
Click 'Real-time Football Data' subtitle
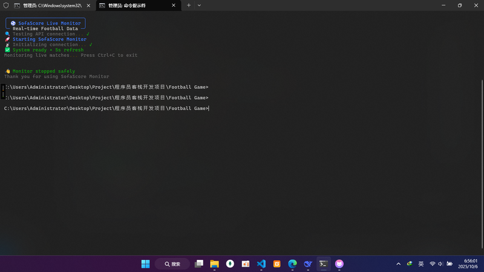click(x=45, y=28)
